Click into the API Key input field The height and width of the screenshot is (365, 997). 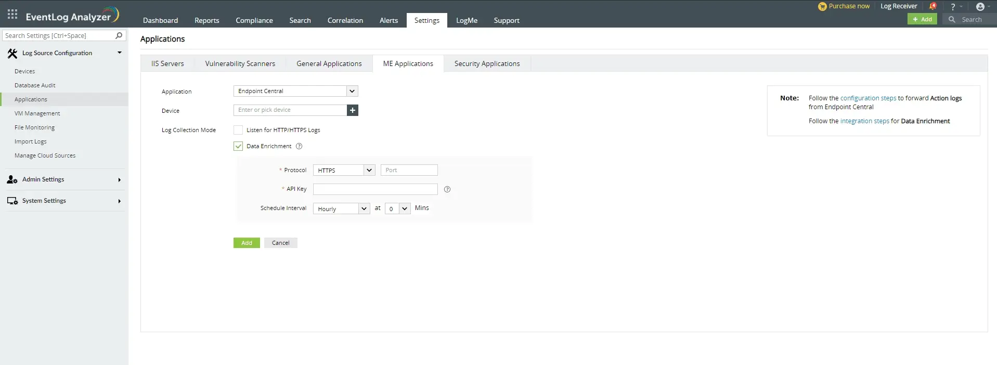(x=375, y=189)
